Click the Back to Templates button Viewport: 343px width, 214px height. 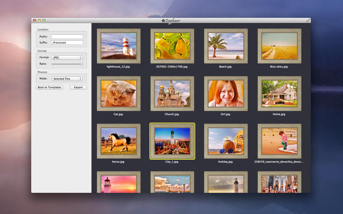coord(49,87)
